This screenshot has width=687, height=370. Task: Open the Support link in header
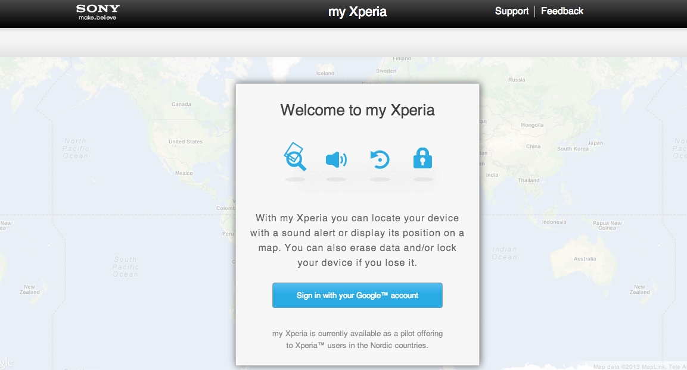(x=512, y=11)
